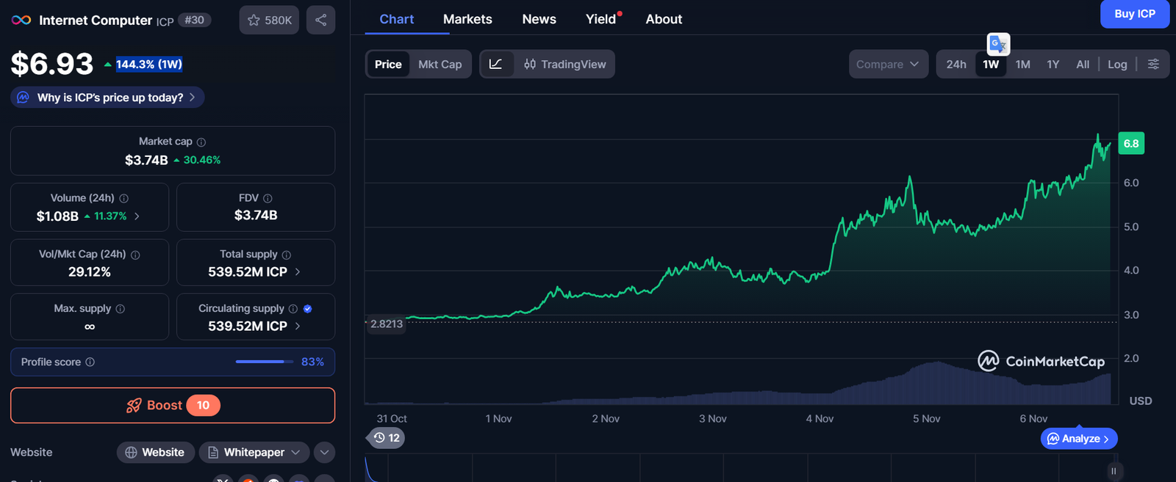Viewport: 1176px width, 482px height.
Task: Open the chart settings sliders icon
Action: point(1153,64)
